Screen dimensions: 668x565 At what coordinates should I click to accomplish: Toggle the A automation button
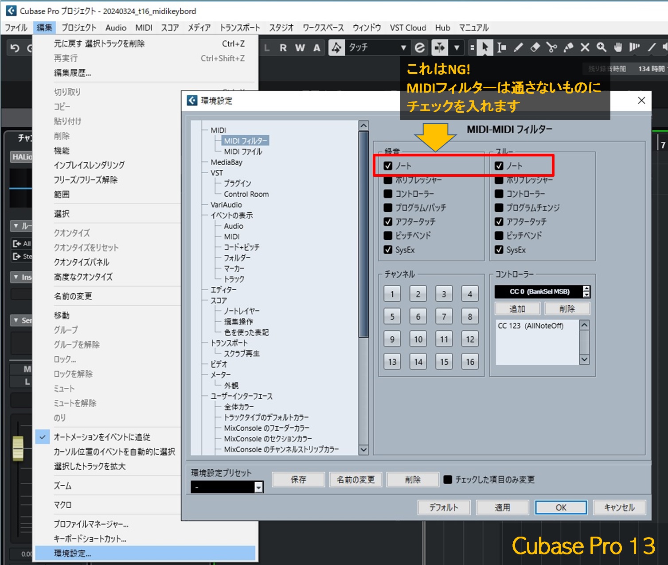pos(316,48)
